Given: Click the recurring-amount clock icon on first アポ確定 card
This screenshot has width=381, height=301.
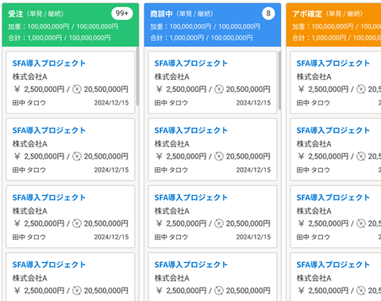Looking at the screenshot, I should coord(361,90).
